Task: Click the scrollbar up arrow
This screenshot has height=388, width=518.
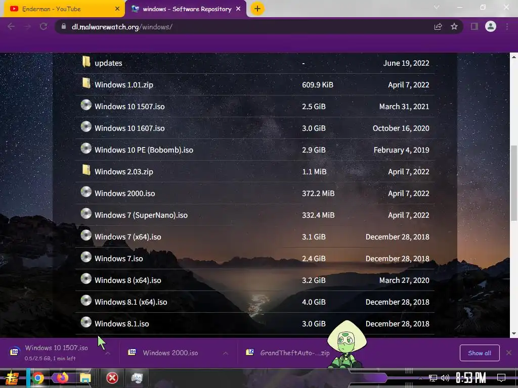Action: [514, 57]
